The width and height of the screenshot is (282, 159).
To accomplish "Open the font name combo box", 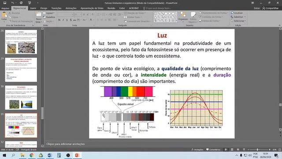I will point(65,15).
